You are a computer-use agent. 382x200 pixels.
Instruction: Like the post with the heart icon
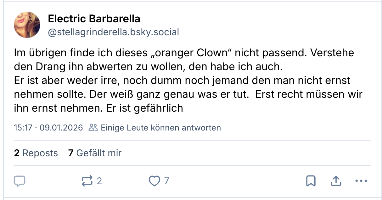coord(154,181)
